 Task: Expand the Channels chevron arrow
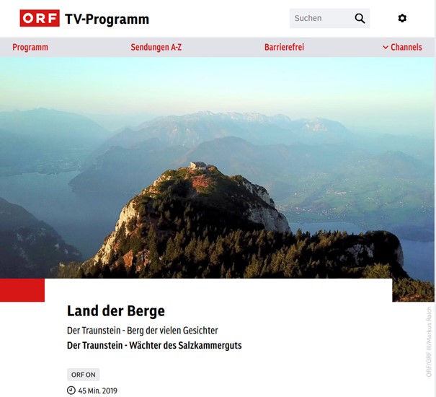coord(386,48)
